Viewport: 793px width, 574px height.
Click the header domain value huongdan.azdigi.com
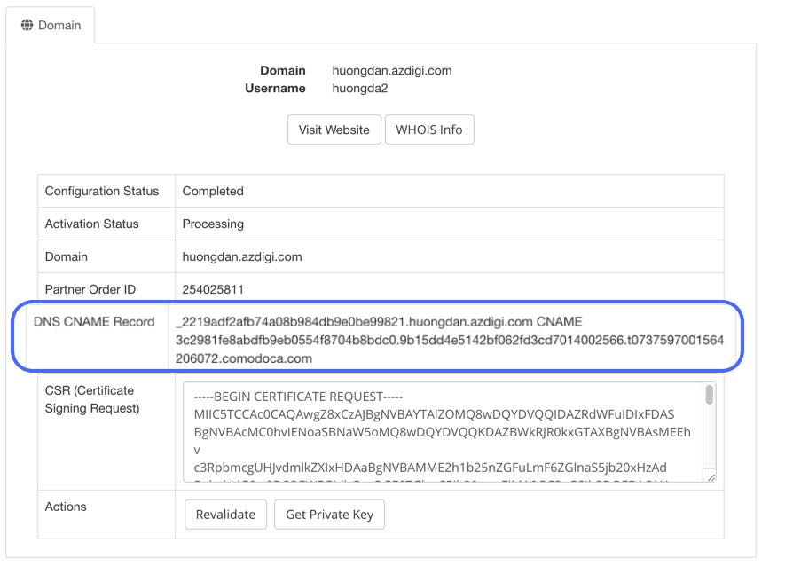(x=392, y=71)
